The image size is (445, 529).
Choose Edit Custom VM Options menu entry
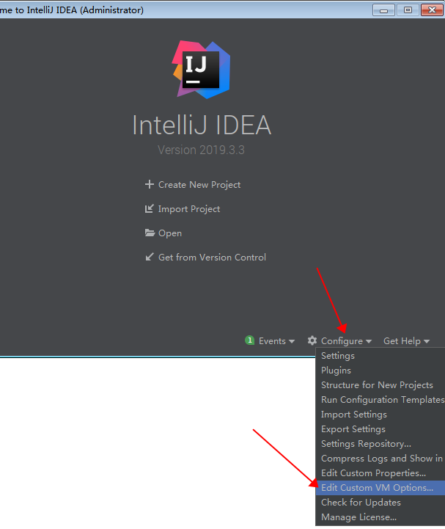(377, 488)
